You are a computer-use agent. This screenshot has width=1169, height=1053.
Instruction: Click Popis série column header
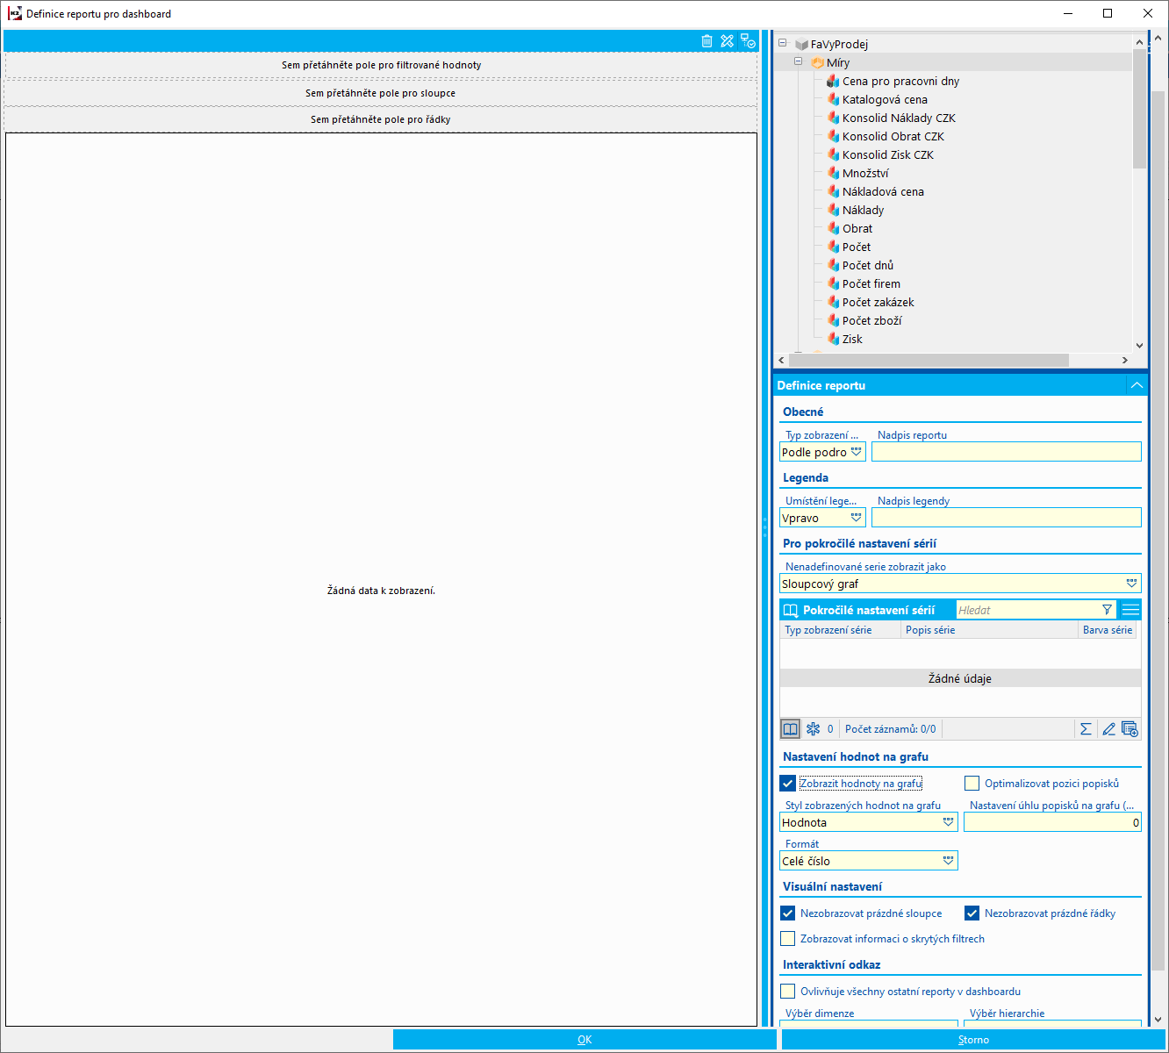point(989,630)
